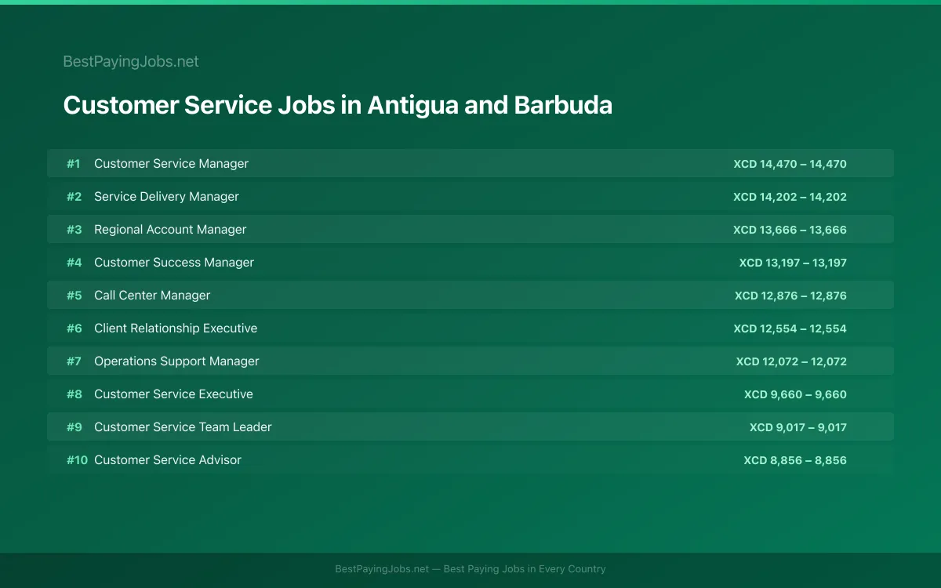
Task: Click the Call Center Manager job title
Action: tap(152, 296)
